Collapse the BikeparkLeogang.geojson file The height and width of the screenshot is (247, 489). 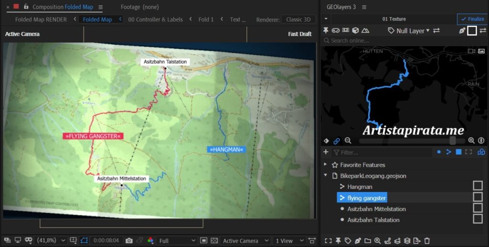click(325, 175)
